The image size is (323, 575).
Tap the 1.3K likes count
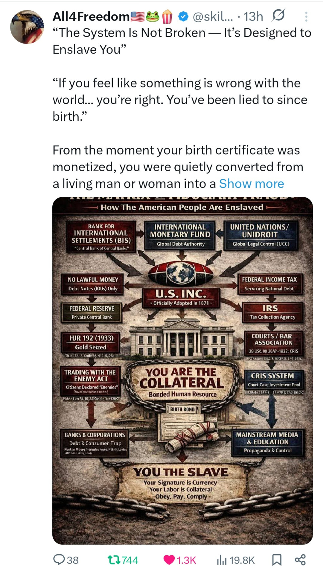click(186, 560)
